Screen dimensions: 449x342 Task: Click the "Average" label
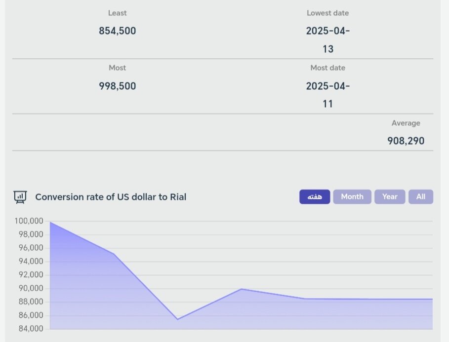406,123
